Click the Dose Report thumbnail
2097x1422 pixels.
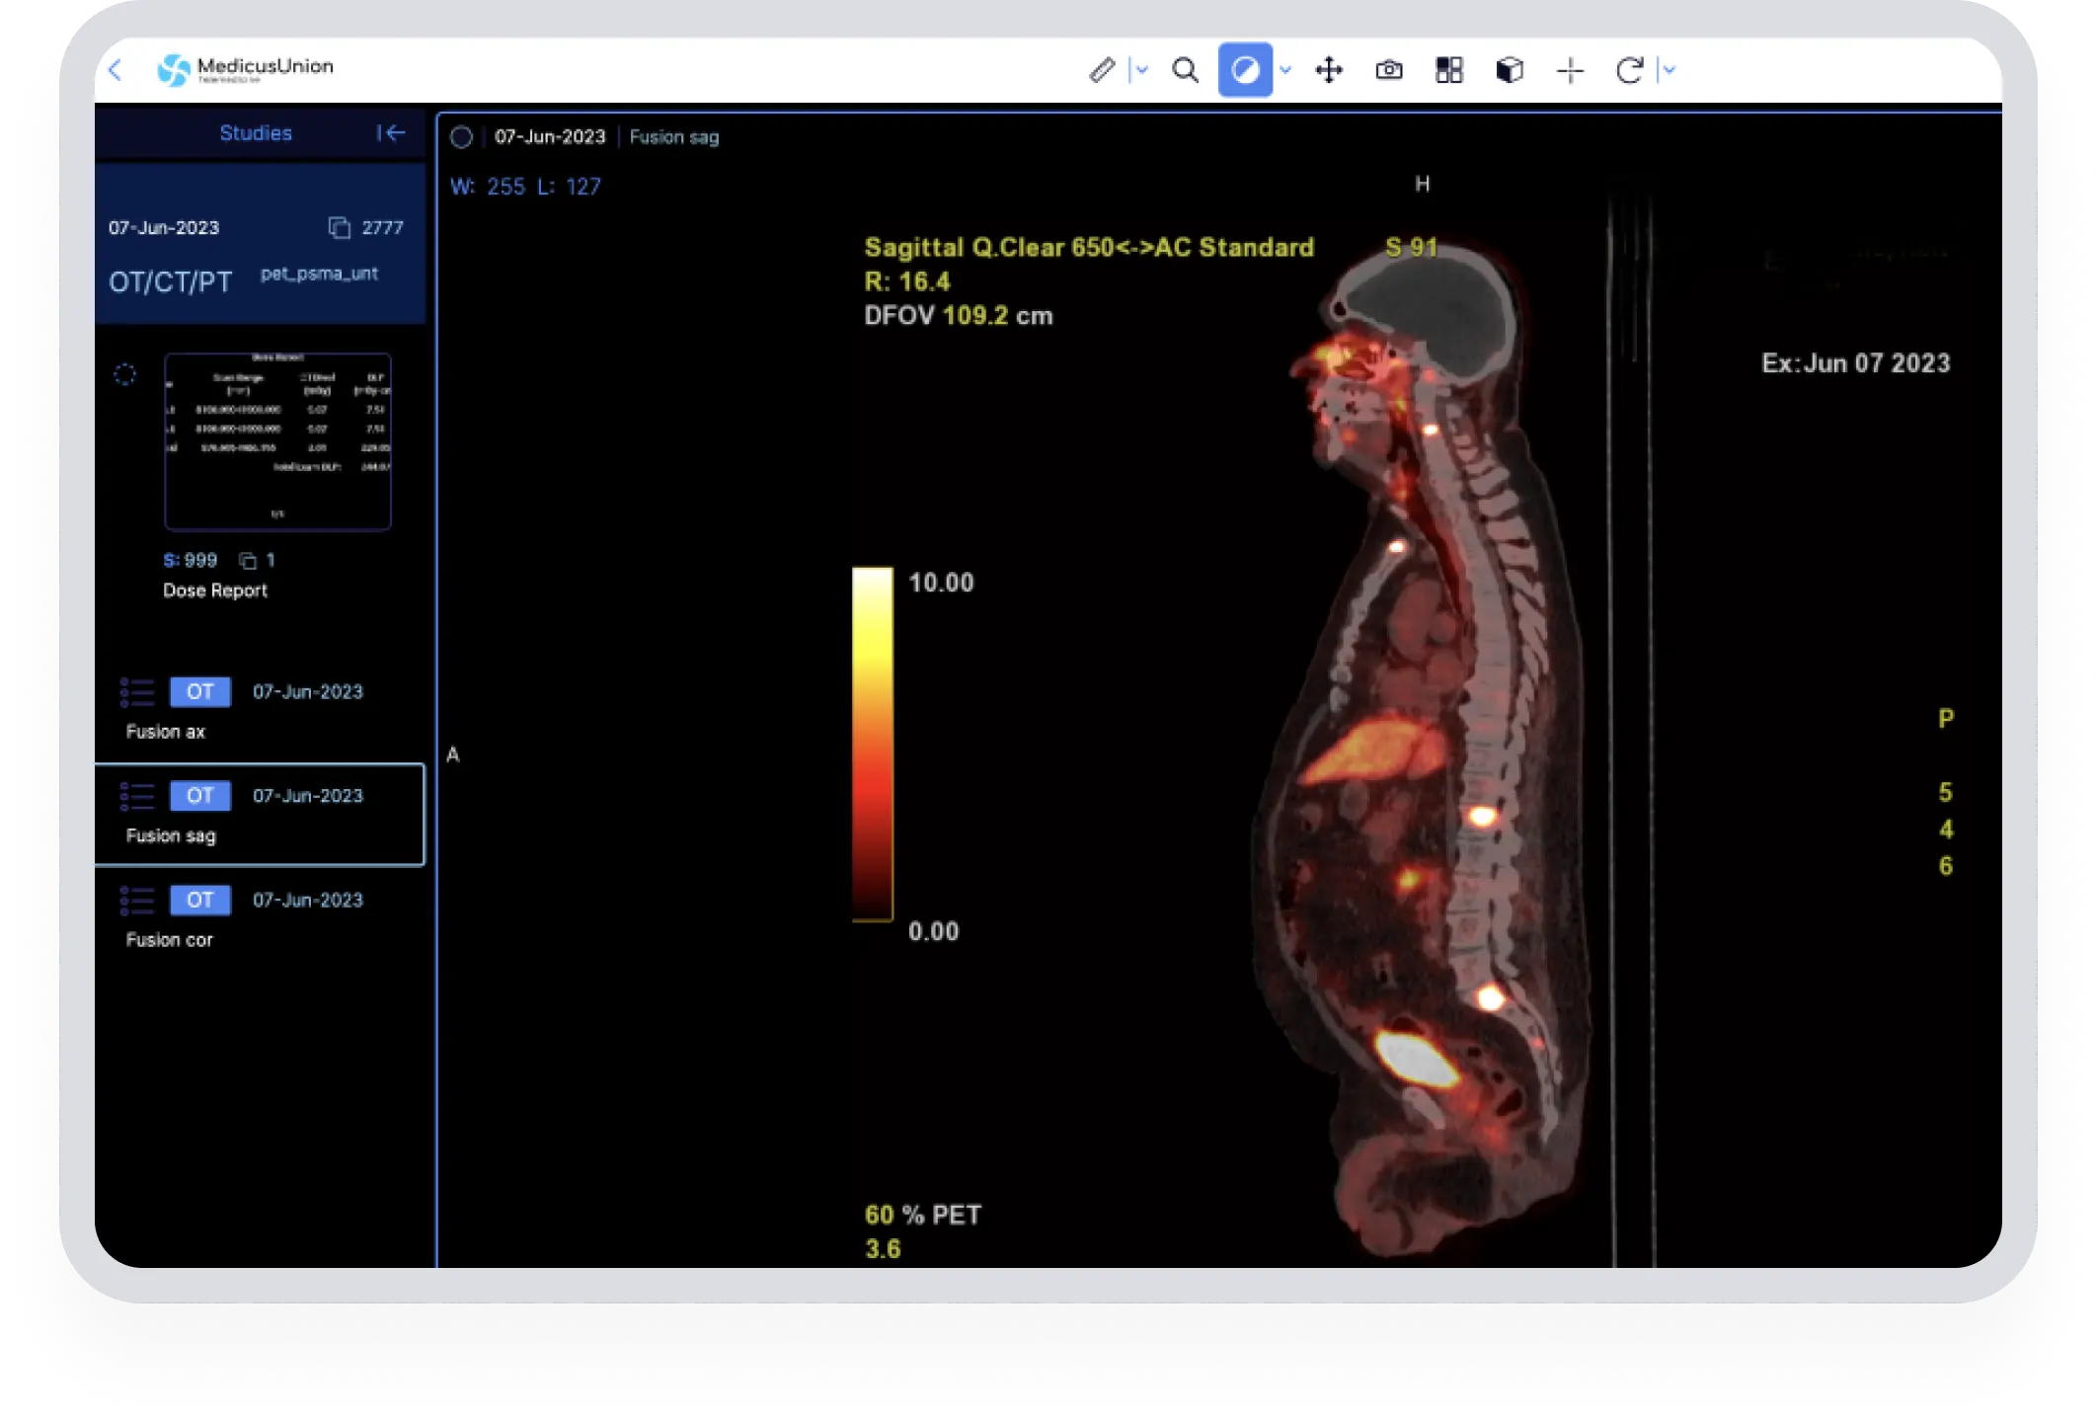point(277,441)
